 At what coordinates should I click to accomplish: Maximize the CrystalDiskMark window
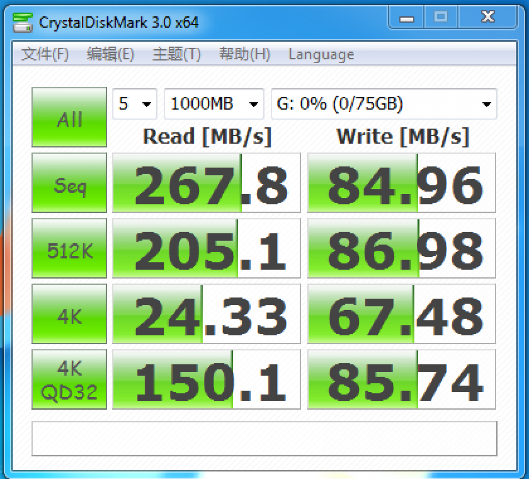(x=441, y=17)
